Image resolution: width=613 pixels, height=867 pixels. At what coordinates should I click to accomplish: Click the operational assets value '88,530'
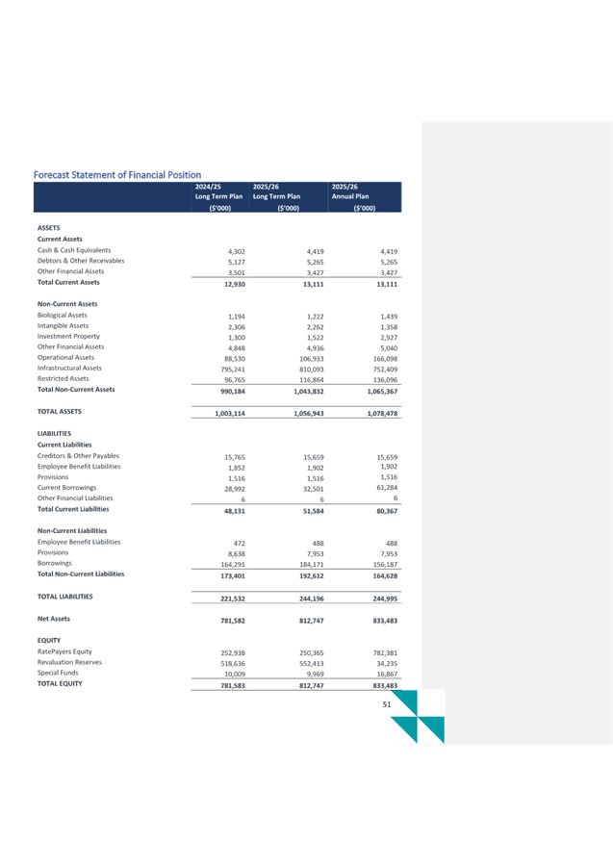pos(235,359)
